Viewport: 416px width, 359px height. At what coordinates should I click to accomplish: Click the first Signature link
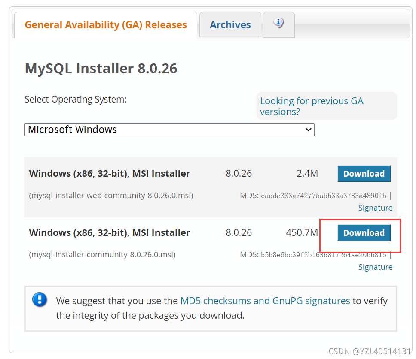click(x=375, y=208)
